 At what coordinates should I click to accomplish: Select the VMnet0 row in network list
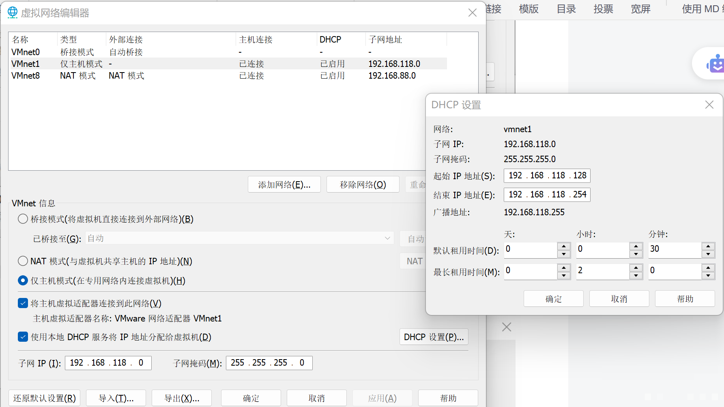[x=228, y=52]
